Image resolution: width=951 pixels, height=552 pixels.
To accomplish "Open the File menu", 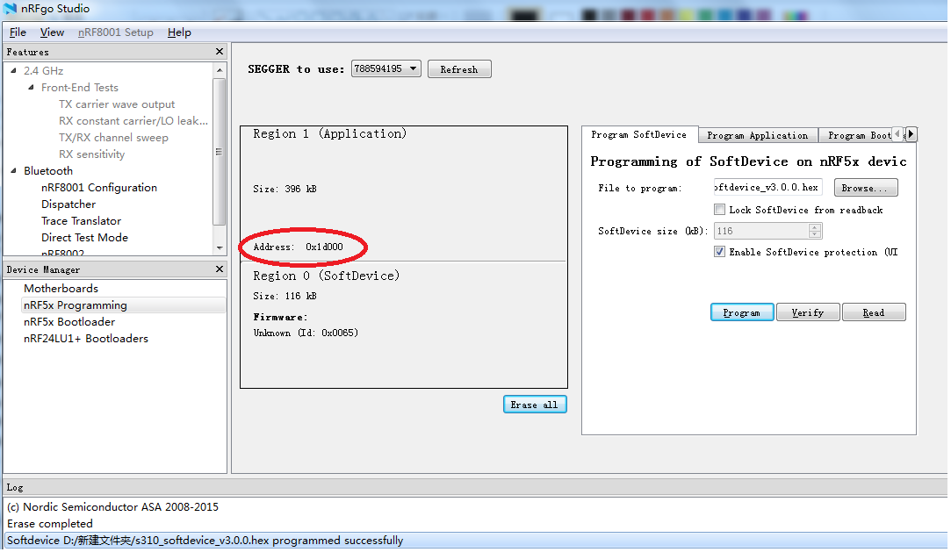I will (18, 32).
